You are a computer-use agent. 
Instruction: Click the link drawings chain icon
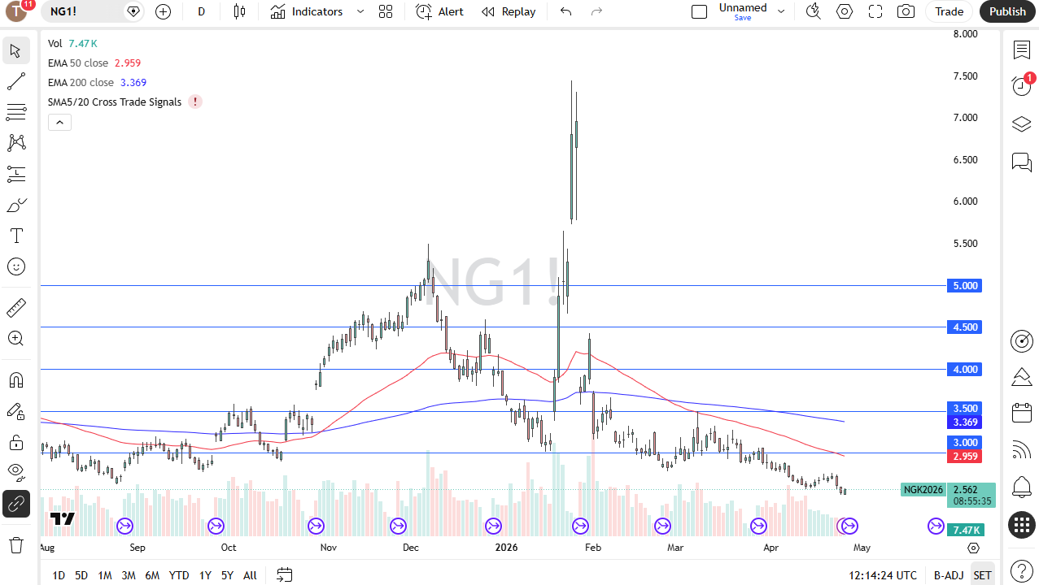(15, 504)
